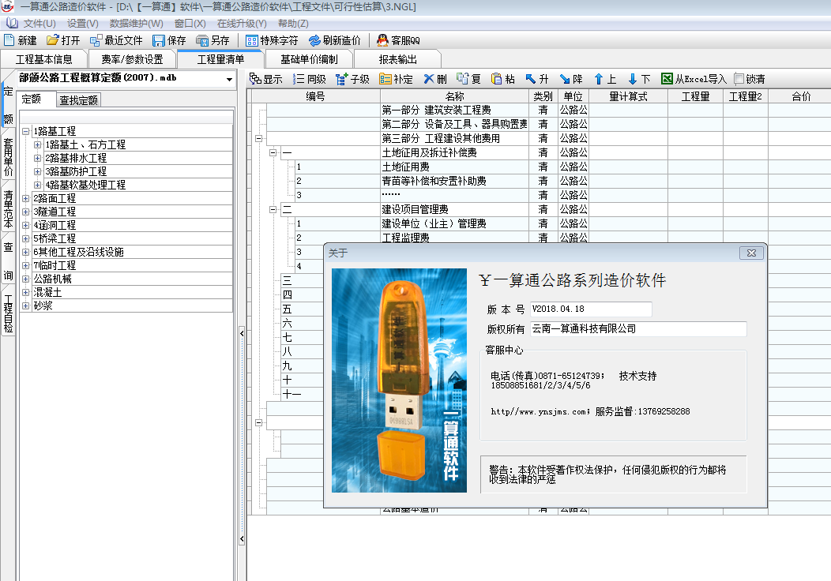Open the 设置(V) menu
This screenshot has width=831, height=581.
83,24
